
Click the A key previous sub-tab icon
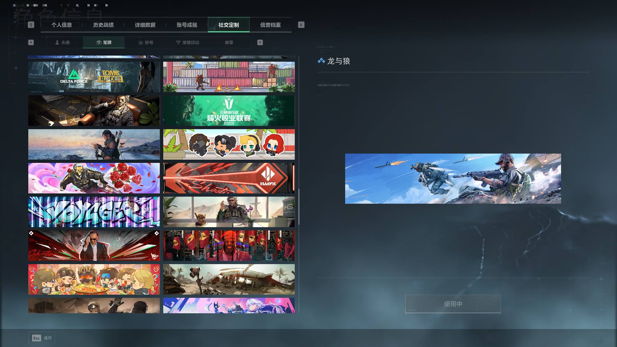coord(31,42)
